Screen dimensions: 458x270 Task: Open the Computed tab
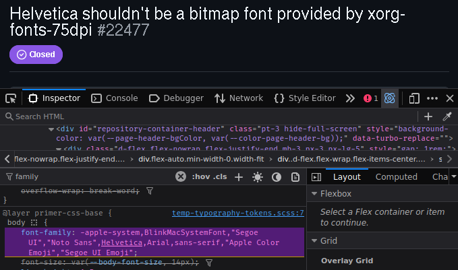click(x=396, y=177)
